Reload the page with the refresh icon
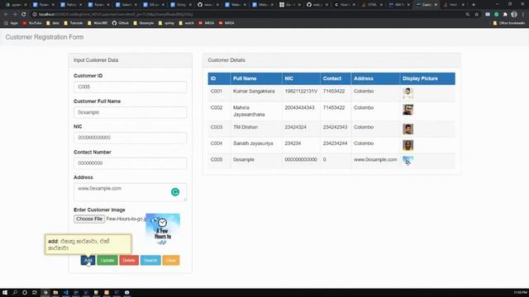This screenshot has width=529, height=297. tap(23, 15)
